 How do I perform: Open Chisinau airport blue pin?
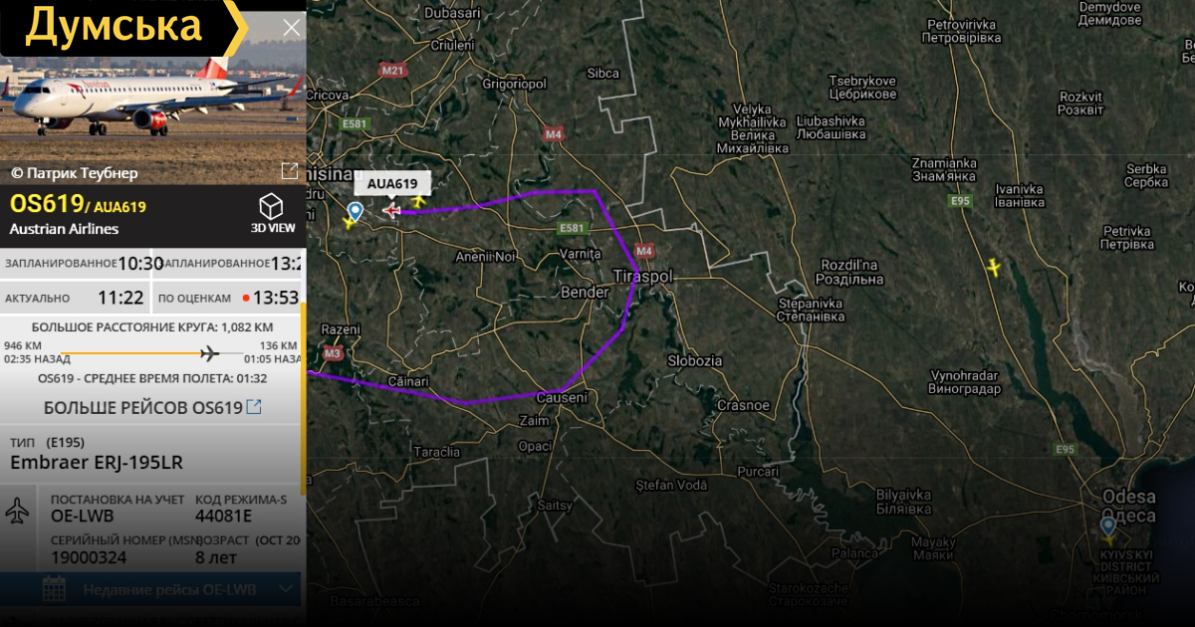[x=355, y=211]
